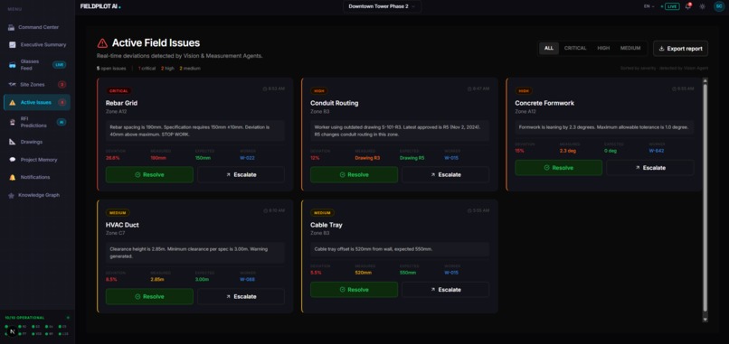Screen dimensions: 729x344
Task: Open the EN language dropdown
Action: (x=649, y=6)
